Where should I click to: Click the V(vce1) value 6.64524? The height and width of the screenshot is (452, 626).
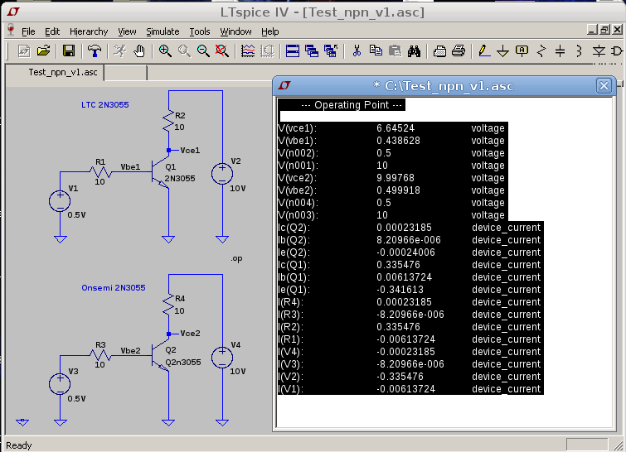click(395, 128)
